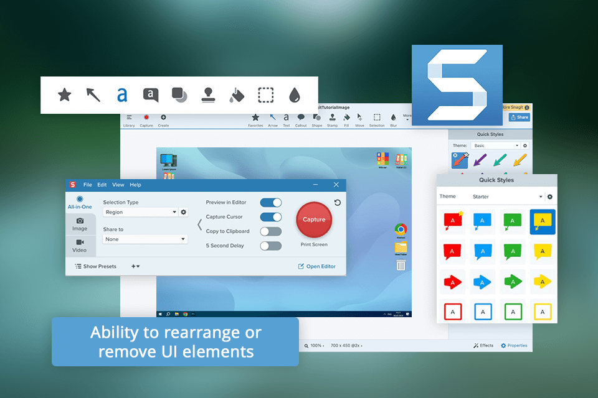
Task: Select the Callout bubble tool in enlarged strip
Action: 151,95
